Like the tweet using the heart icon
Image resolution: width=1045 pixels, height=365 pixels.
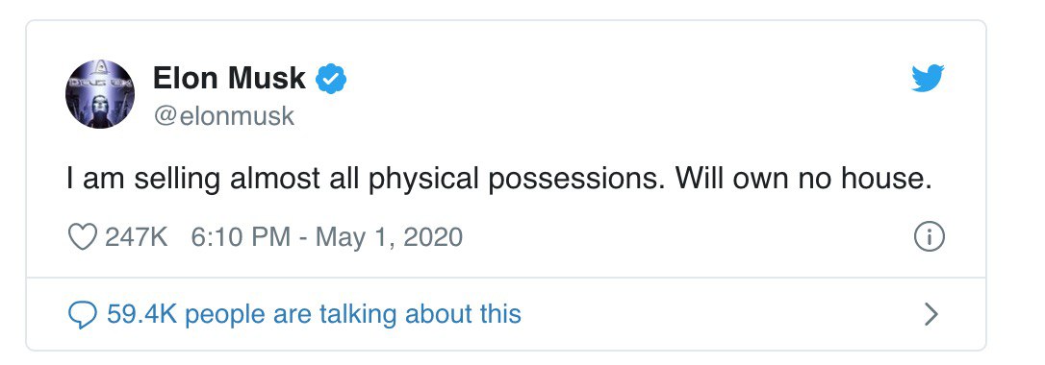[83, 237]
